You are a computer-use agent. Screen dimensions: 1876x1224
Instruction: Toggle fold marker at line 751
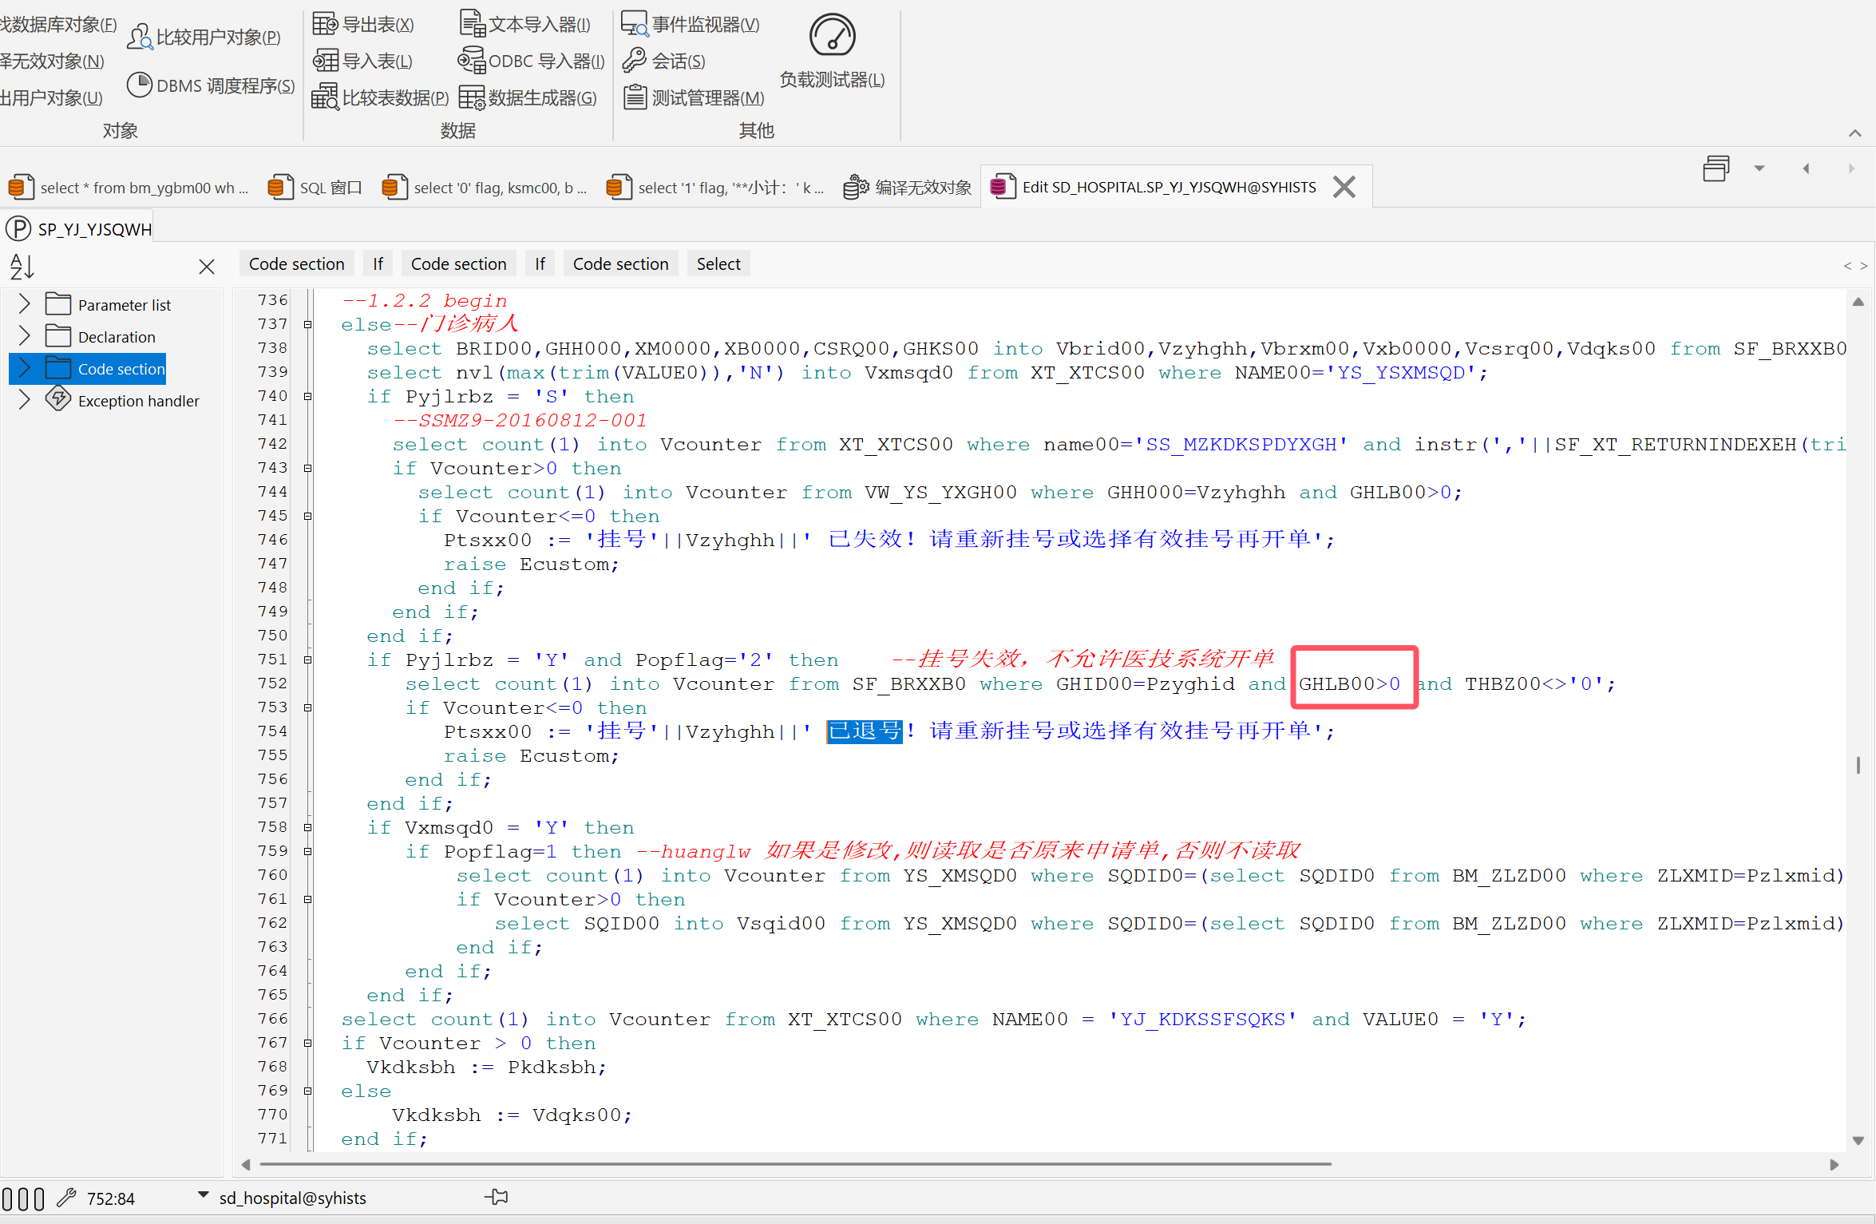[308, 660]
